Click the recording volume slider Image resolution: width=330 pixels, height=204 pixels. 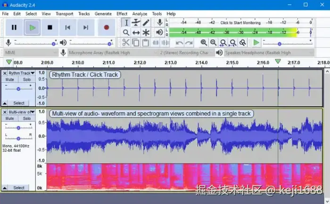click(x=35, y=43)
